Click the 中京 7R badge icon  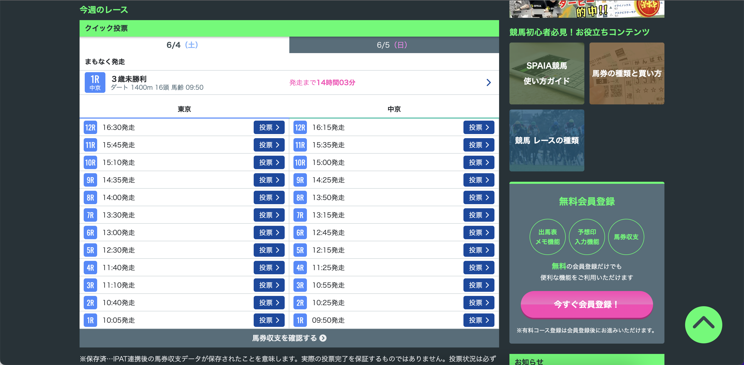pyautogui.click(x=300, y=215)
